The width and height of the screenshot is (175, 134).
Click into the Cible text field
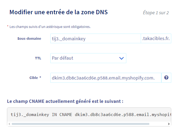(106, 78)
